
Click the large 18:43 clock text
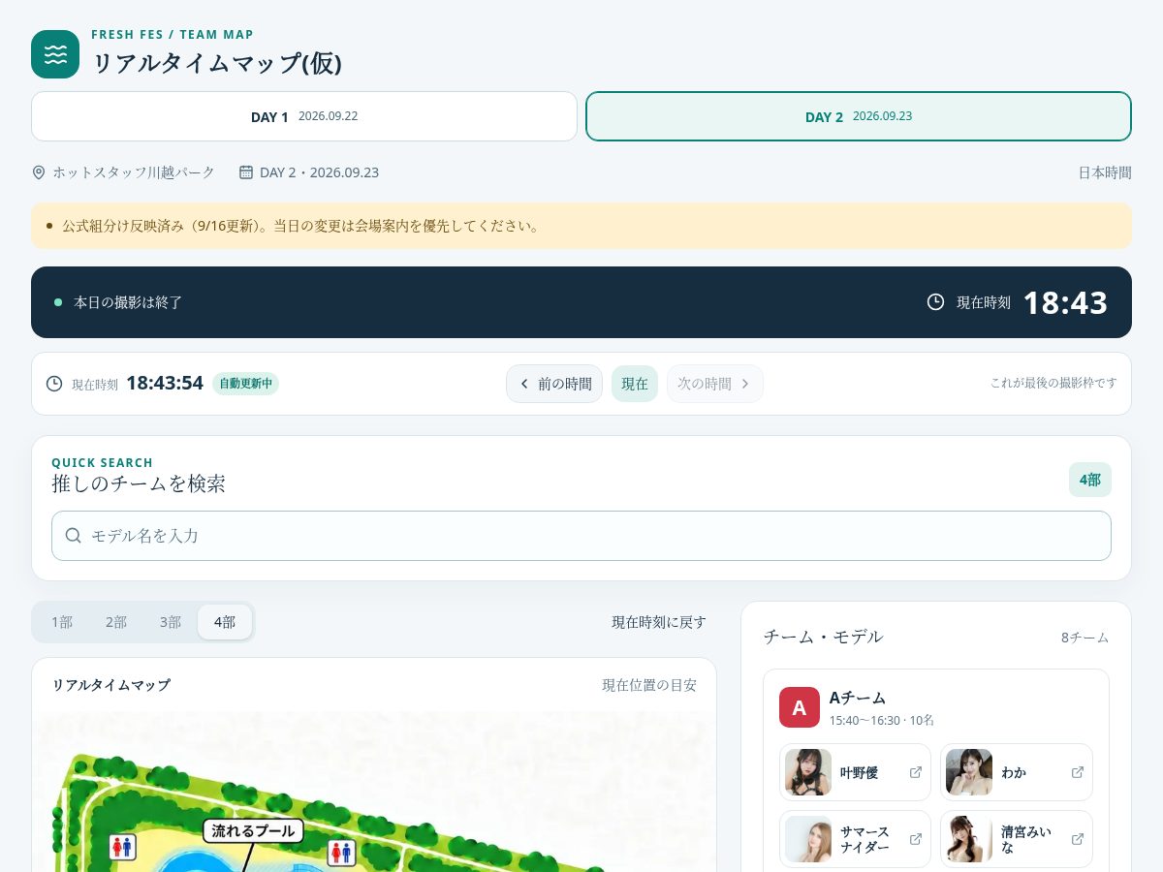1065,302
